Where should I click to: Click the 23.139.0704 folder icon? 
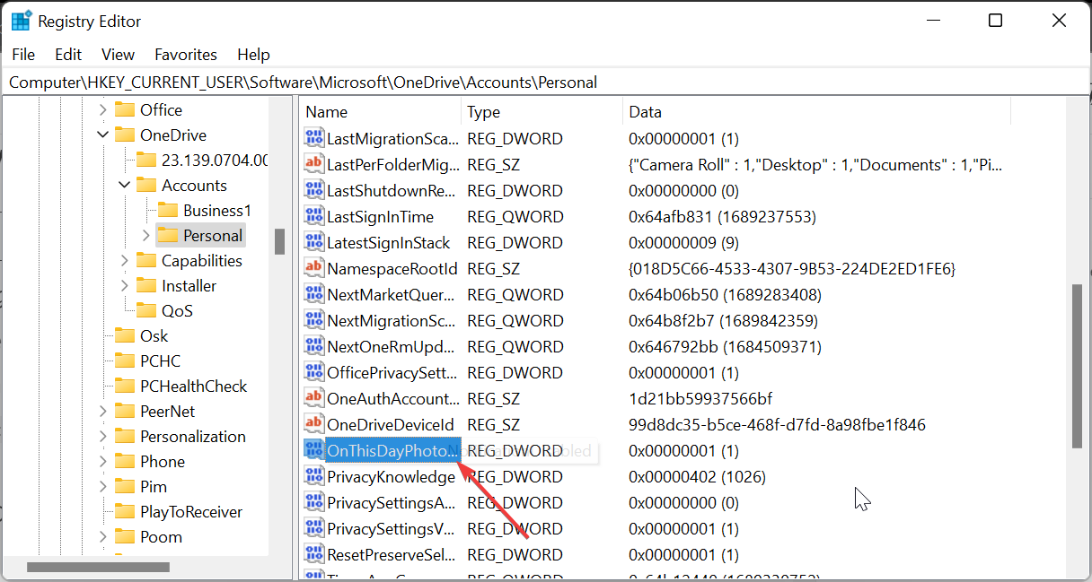tap(146, 161)
